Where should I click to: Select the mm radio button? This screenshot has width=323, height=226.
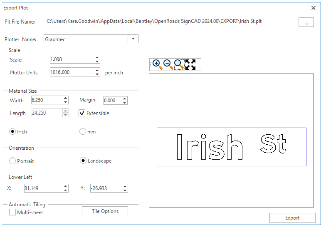83,132
